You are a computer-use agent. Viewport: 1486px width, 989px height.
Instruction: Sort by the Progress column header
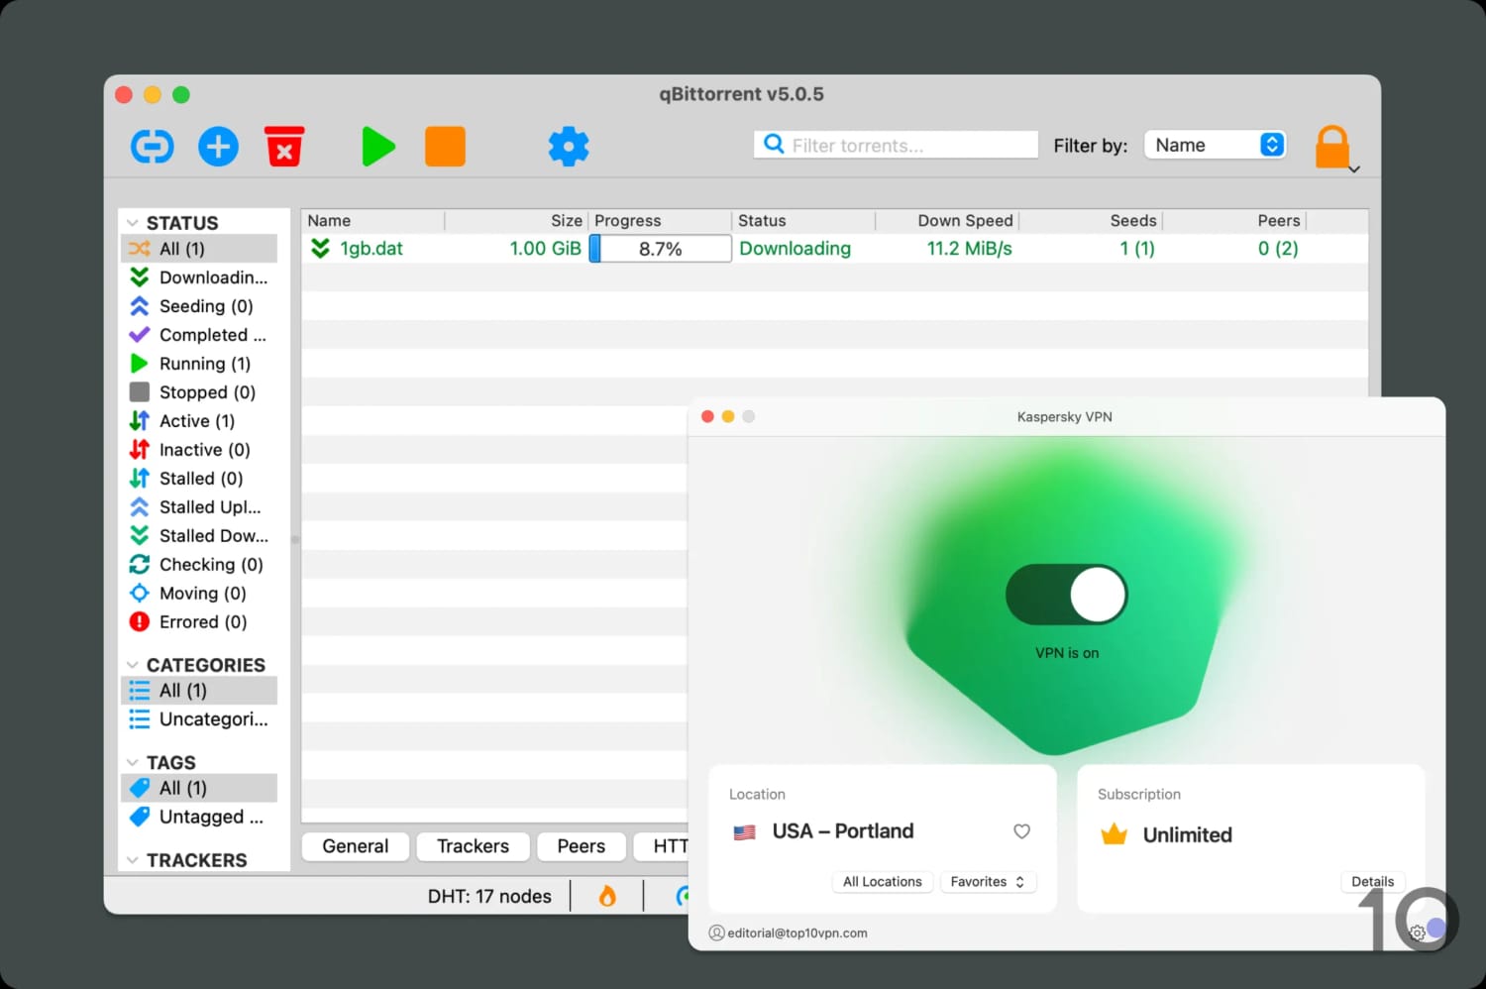[x=660, y=221]
